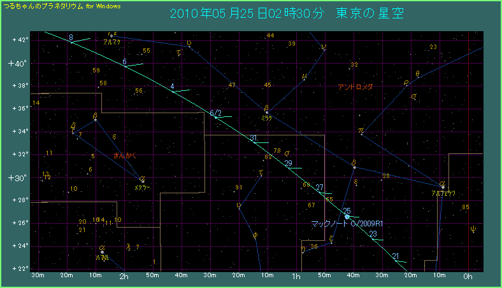Click the 8 date marker at path start
502x288 pixels.
click(71, 38)
